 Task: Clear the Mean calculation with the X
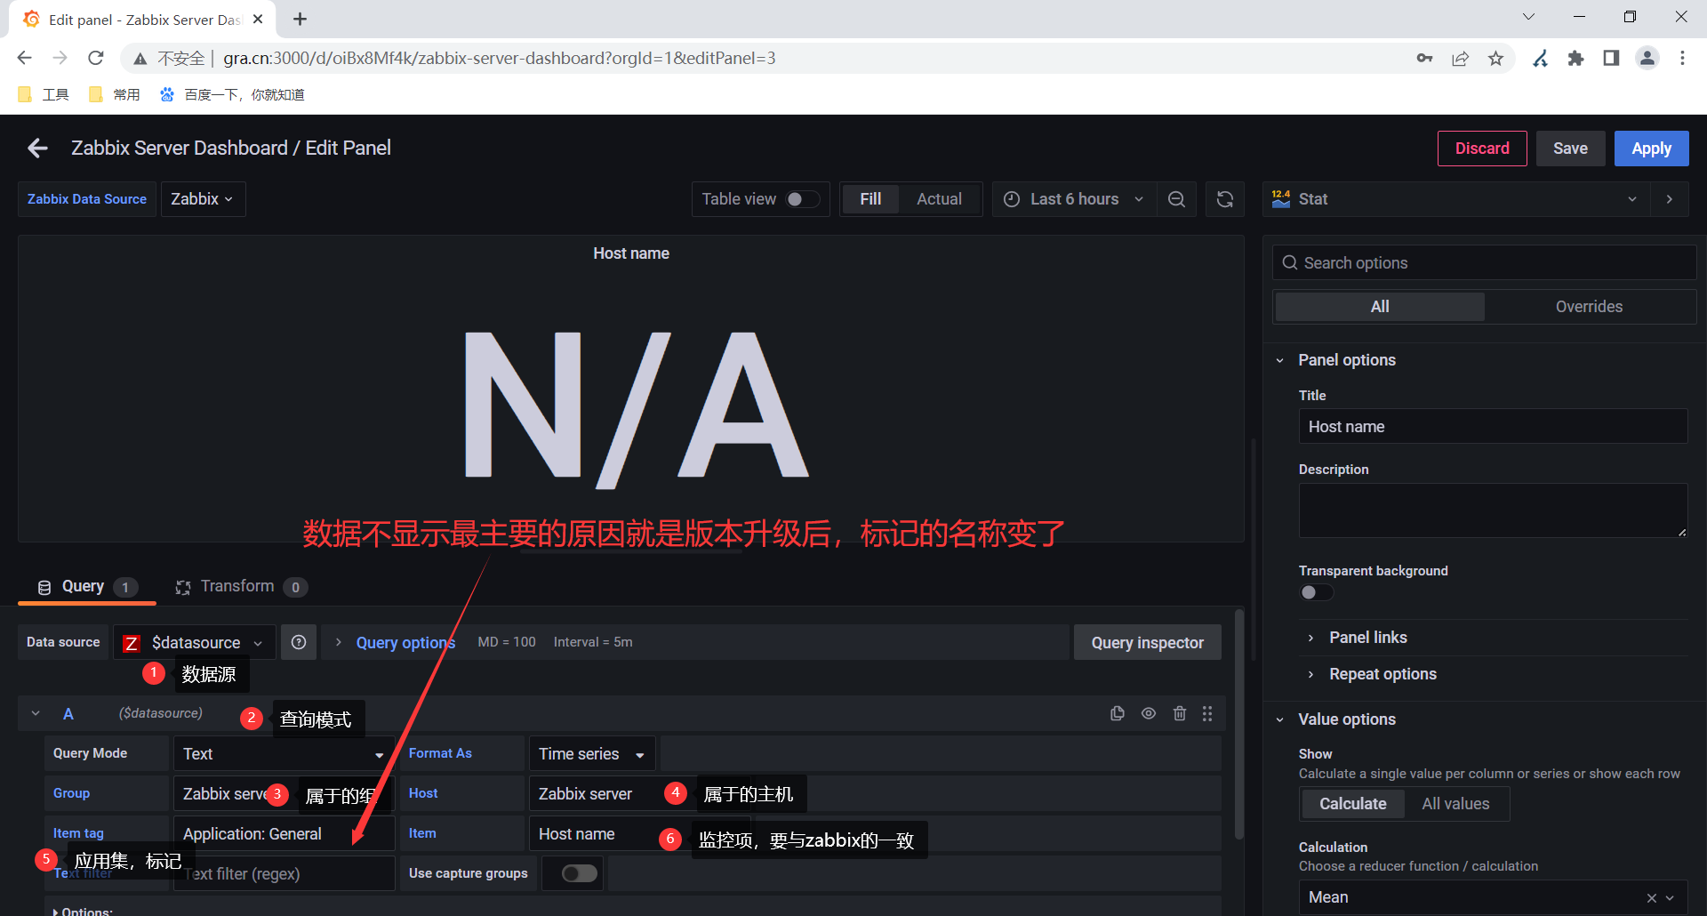(x=1651, y=898)
